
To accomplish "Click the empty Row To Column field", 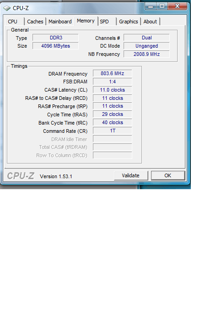I will [113, 155].
